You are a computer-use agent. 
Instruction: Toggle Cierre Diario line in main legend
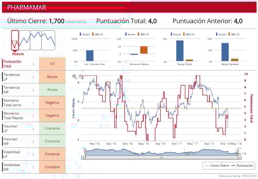pyautogui.click(x=217, y=166)
